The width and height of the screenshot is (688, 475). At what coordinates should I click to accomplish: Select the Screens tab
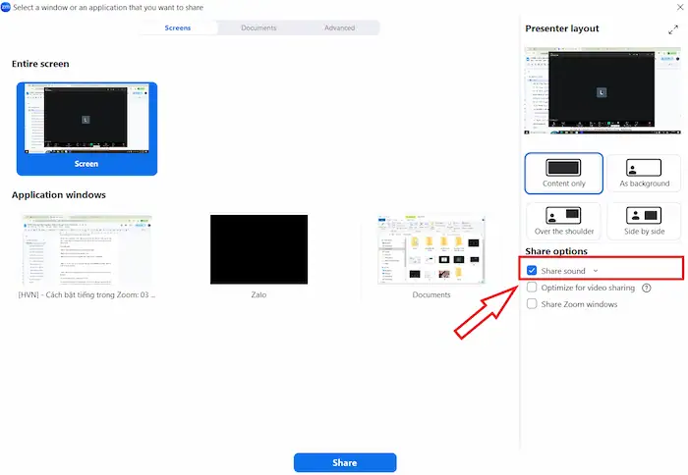178,28
